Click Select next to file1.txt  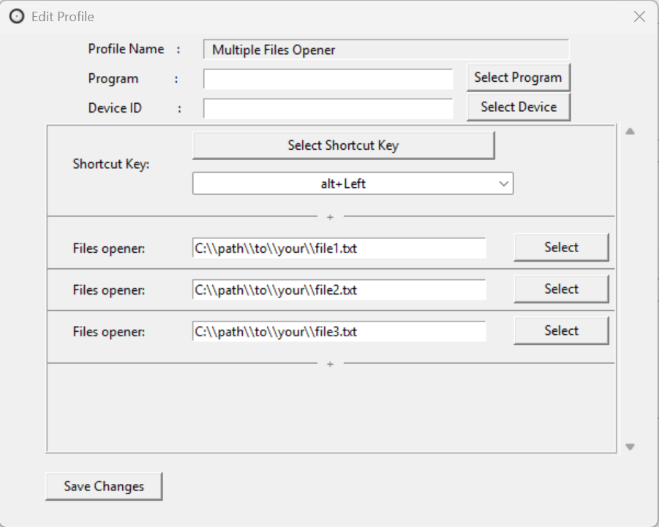click(x=561, y=247)
